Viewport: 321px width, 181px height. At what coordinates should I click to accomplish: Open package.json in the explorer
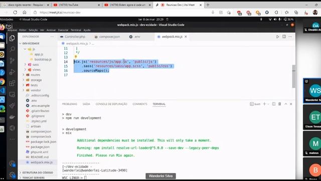(x=40, y=147)
